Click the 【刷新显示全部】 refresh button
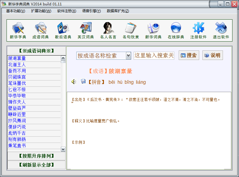239x177 pixels. 37,165
